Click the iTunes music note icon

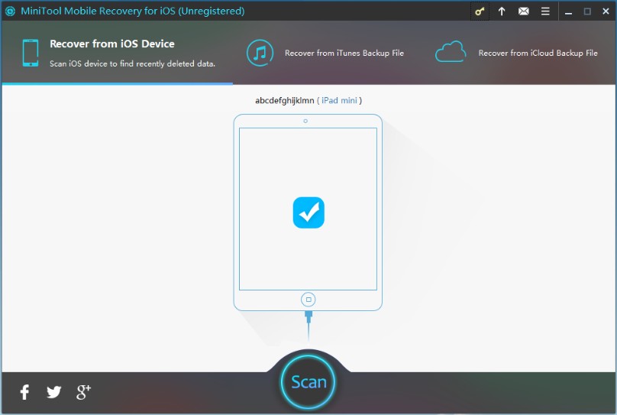click(x=260, y=53)
